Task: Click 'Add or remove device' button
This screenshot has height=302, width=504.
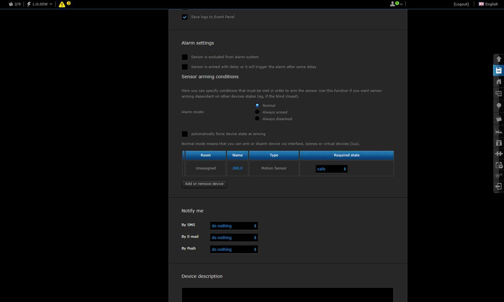Action: pyautogui.click(x=204, y=184)
